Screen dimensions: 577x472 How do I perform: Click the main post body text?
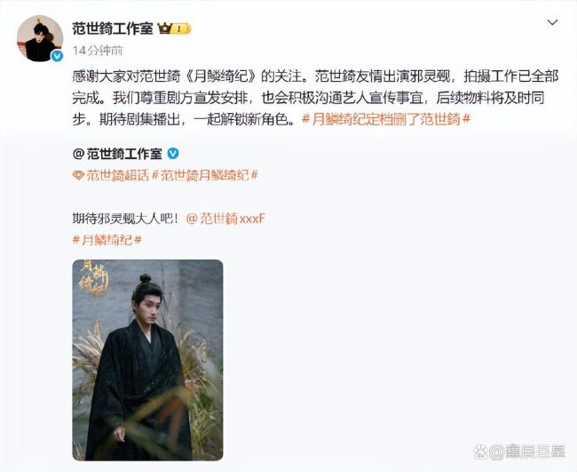click(315, 98)
